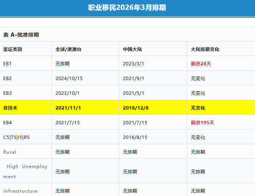Select the heading 表 A-批准排期
The image size is (255, 196).
click(21, 35)
